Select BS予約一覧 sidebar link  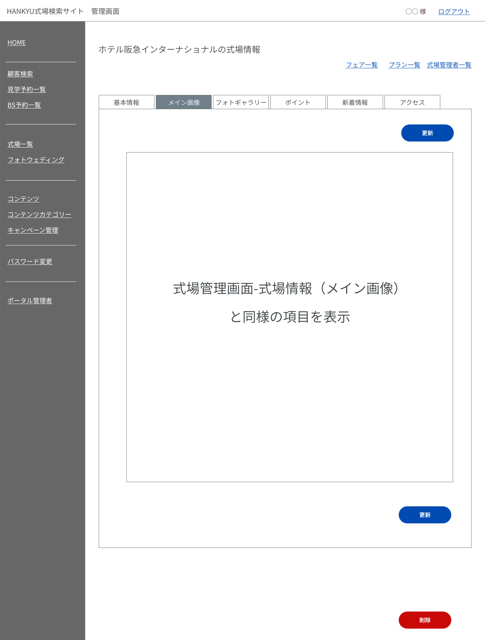[24, 105]
